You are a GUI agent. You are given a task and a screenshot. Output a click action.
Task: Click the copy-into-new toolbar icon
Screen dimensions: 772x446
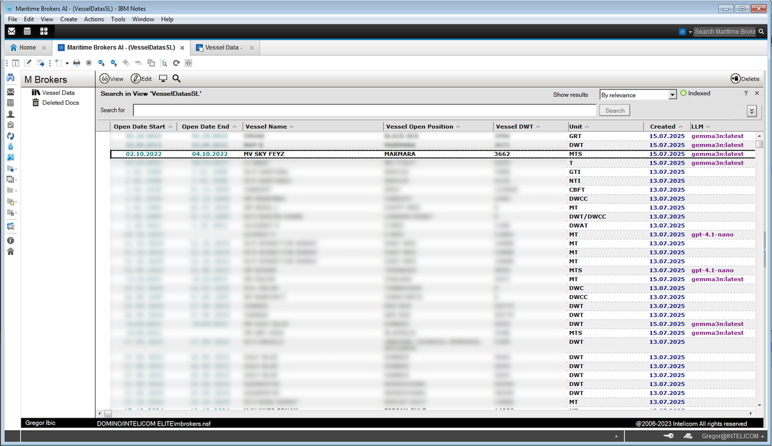[x=151, y=63]
